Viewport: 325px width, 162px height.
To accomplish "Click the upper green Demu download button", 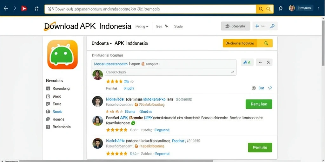I will pos(259,104).
